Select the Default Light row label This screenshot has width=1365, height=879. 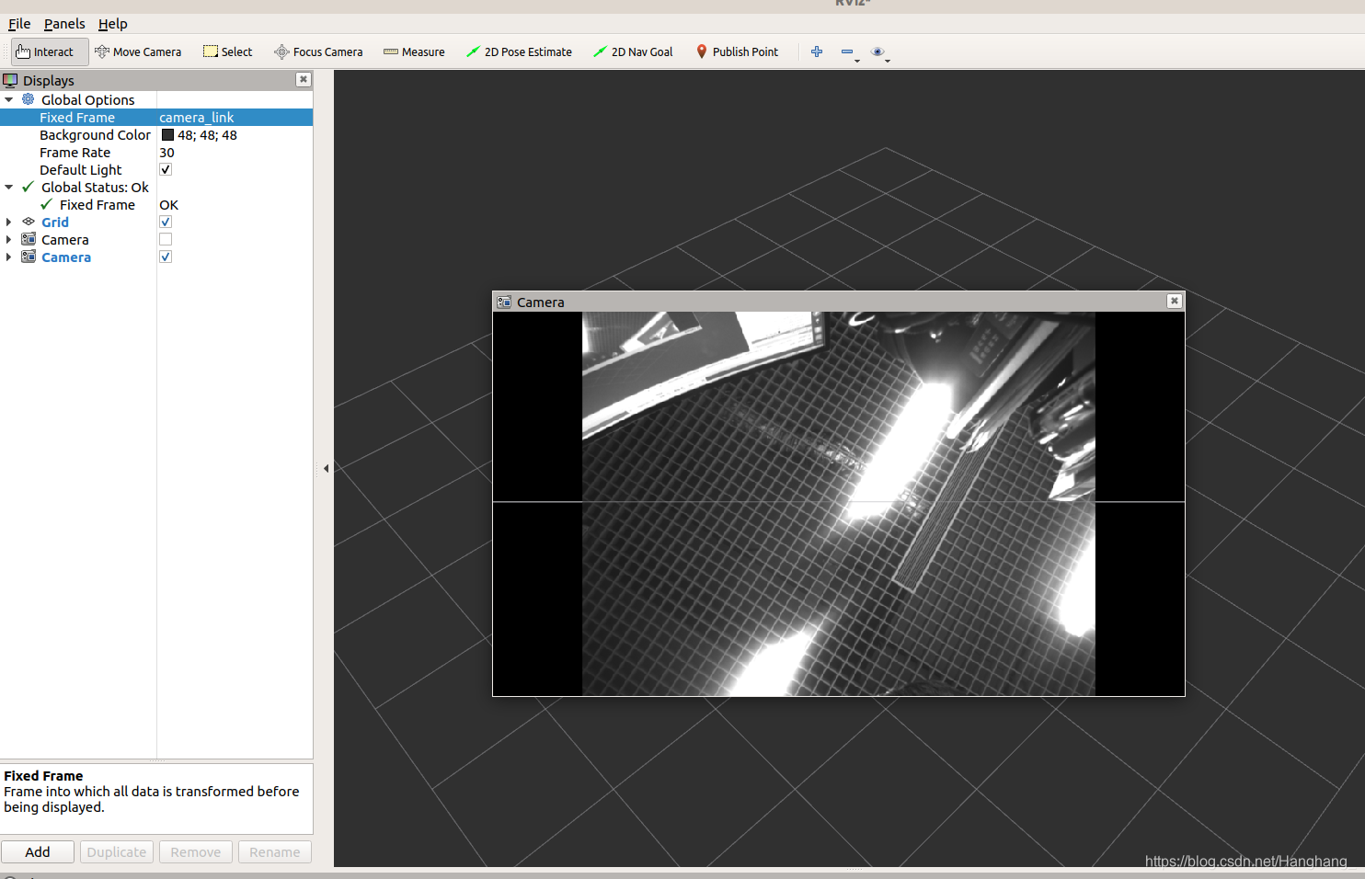[x=81, y=170]
